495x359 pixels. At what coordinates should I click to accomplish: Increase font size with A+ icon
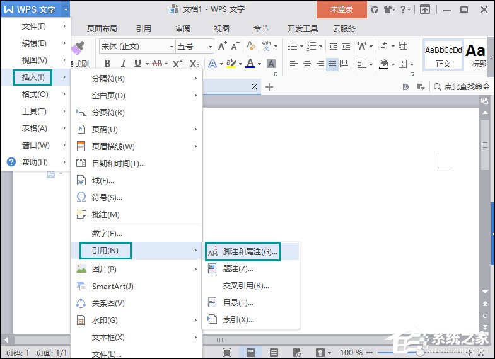click(222, 47)
